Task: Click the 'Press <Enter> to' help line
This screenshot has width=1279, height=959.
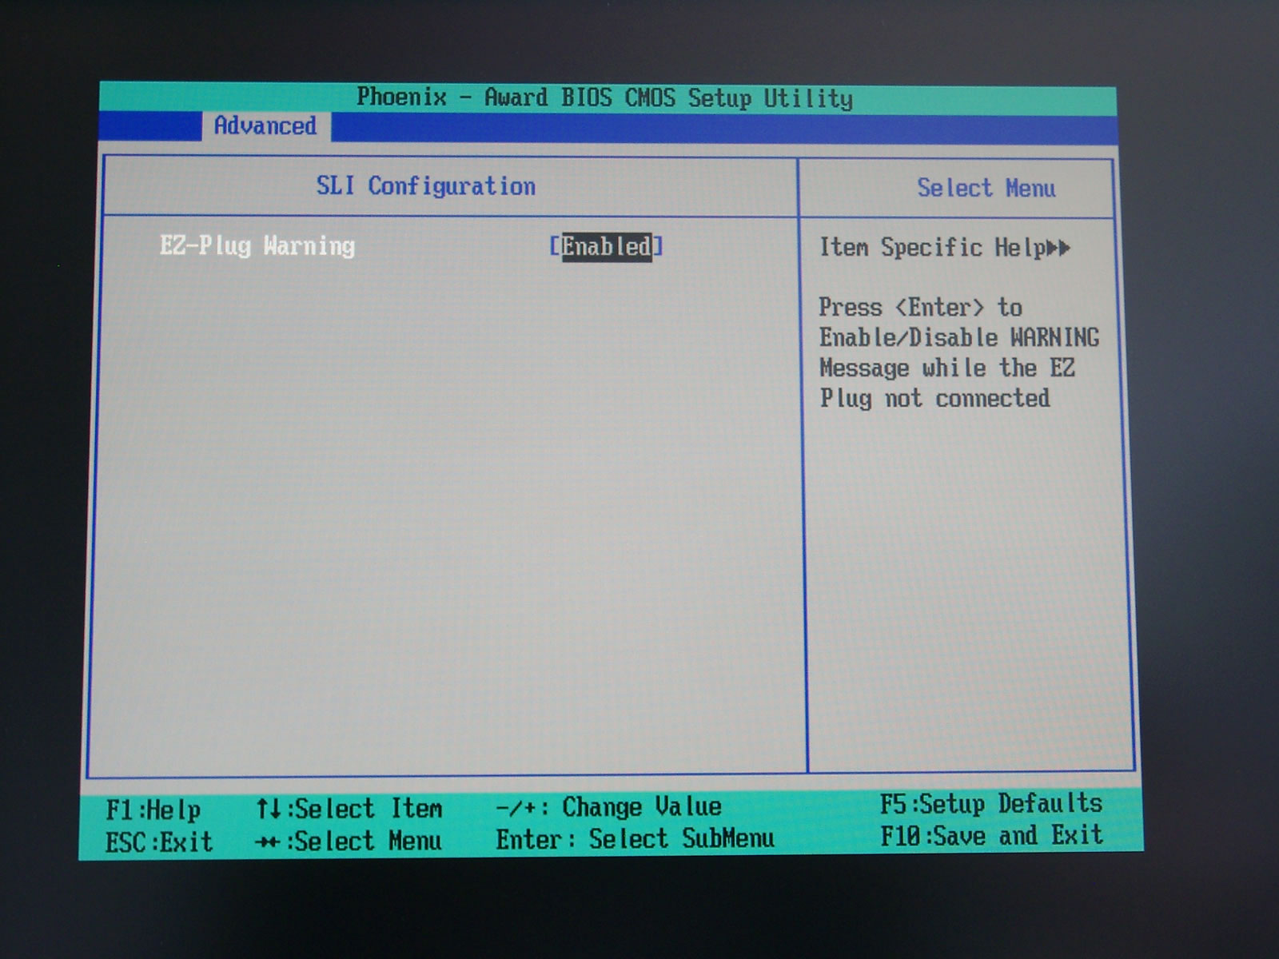Action: 920,308
